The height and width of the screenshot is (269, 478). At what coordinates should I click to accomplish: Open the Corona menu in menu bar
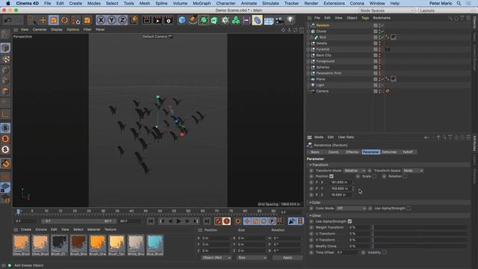tap(357, 3)
